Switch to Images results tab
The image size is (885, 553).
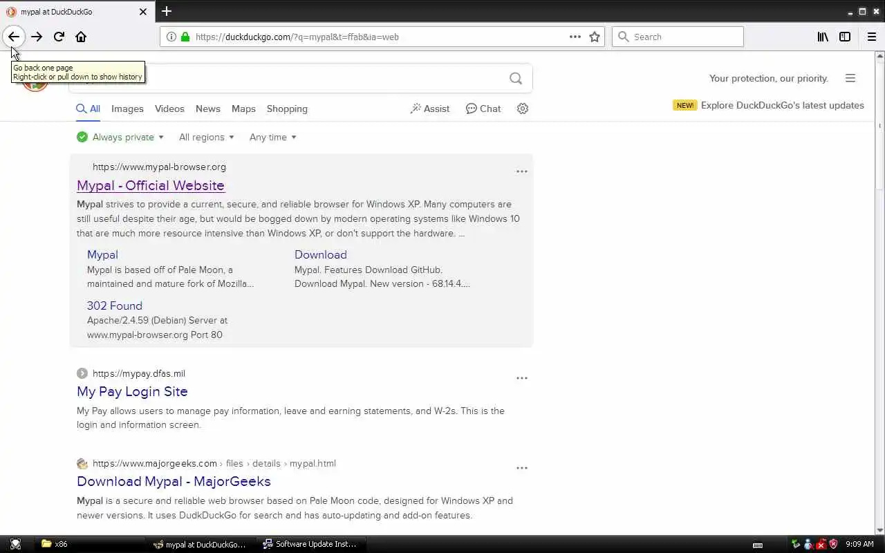click(x=127, y=109)
